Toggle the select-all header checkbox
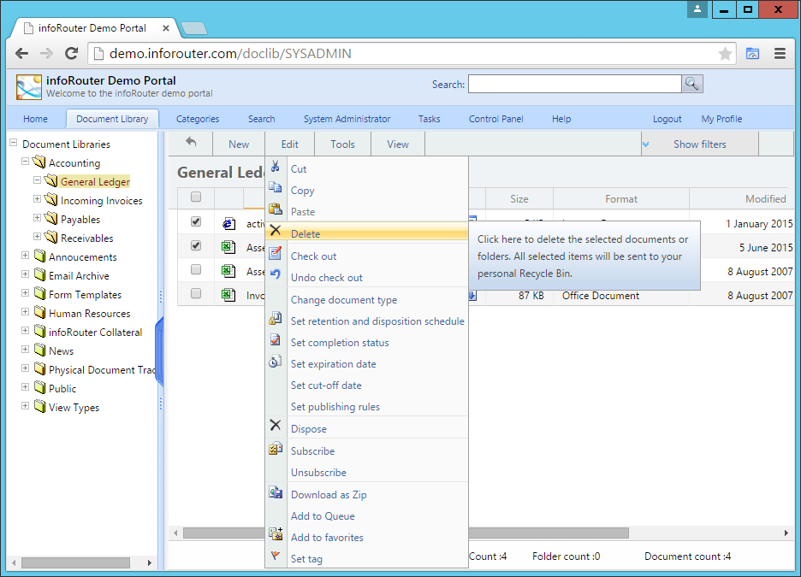801x577 pixels. 196,197
